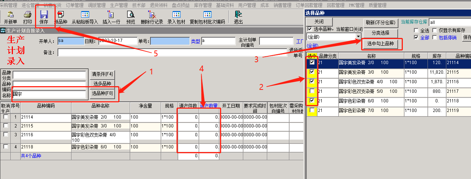Open the 生产管理 menu
This screenshot has height=179, width=471.
pyautogui.click(x=119, y=5)
